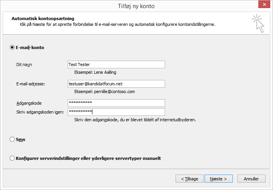Click the field containing testuser@kandidatforum.net

(x=116, y=84)
